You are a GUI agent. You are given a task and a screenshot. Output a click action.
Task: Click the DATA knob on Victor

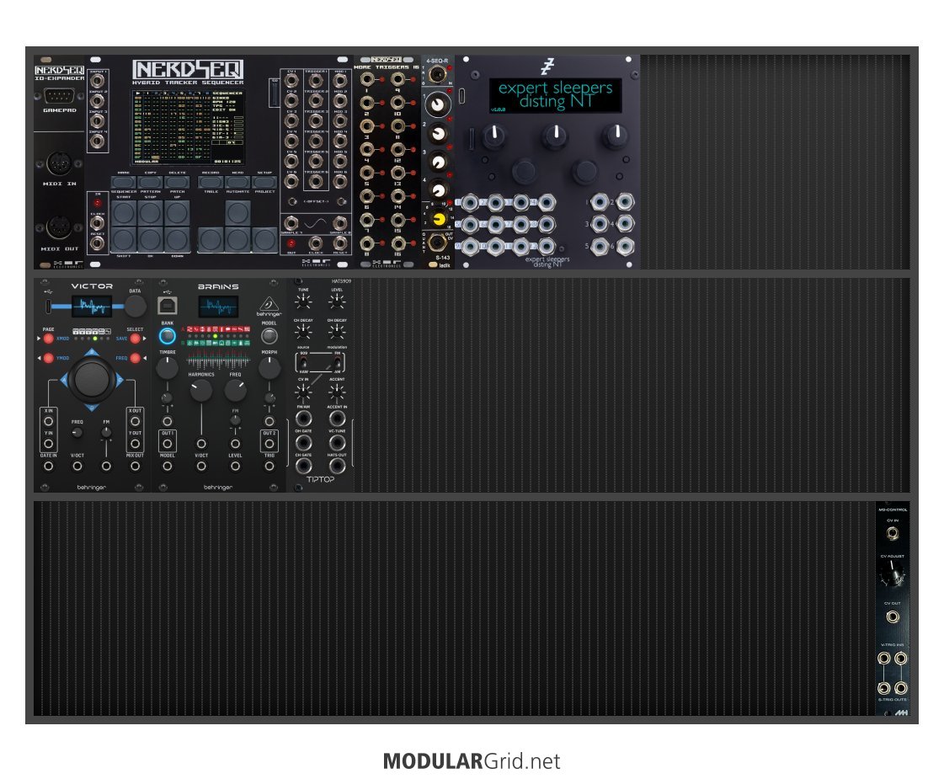coord(135,306)
